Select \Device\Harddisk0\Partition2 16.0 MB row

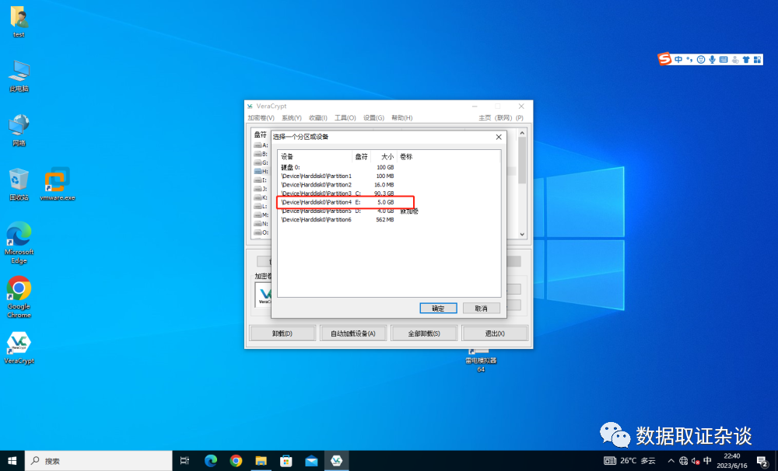[x=388, y=185]
